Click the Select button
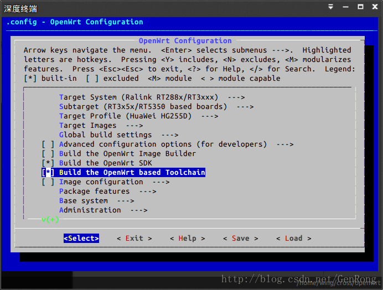The width and height of the screenshot is (383, 290). 81,238
